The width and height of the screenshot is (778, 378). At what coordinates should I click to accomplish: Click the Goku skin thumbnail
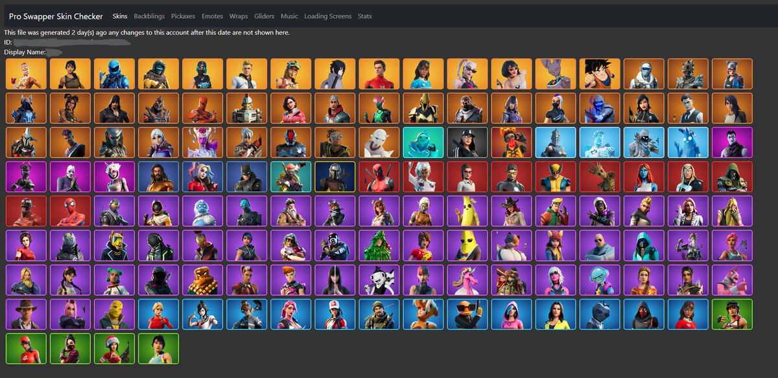click(598, 73)
